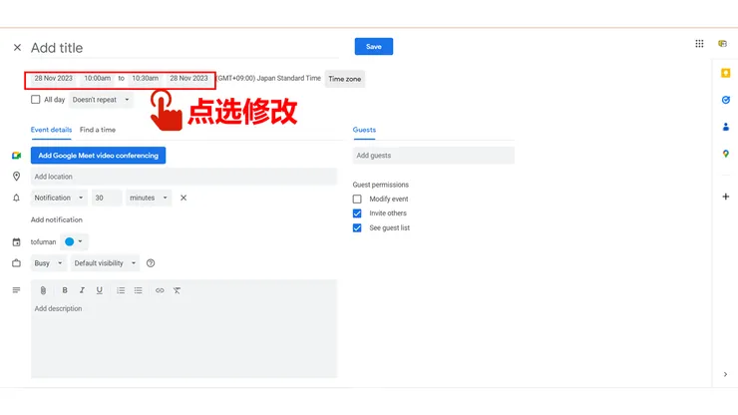Viewport: 738px width, 415px height.
Task: Click the Time zone button
Action: tap(344, 79)
